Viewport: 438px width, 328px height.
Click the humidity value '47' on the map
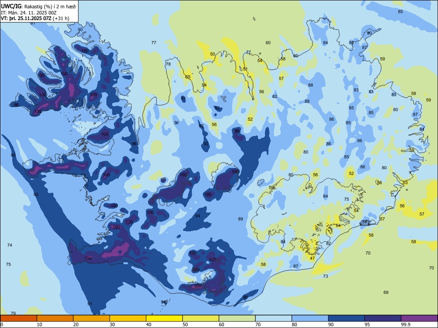click(312, 258)
